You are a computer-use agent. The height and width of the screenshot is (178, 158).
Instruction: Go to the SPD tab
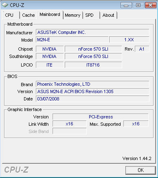point(91,15)
